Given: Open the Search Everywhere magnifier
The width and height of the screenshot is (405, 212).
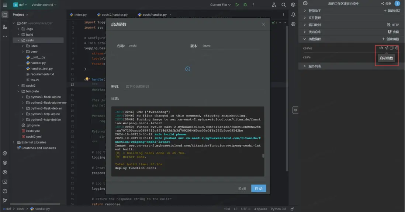Looking at the screenshot, I should pyautogui.click(x=284, y=5).
